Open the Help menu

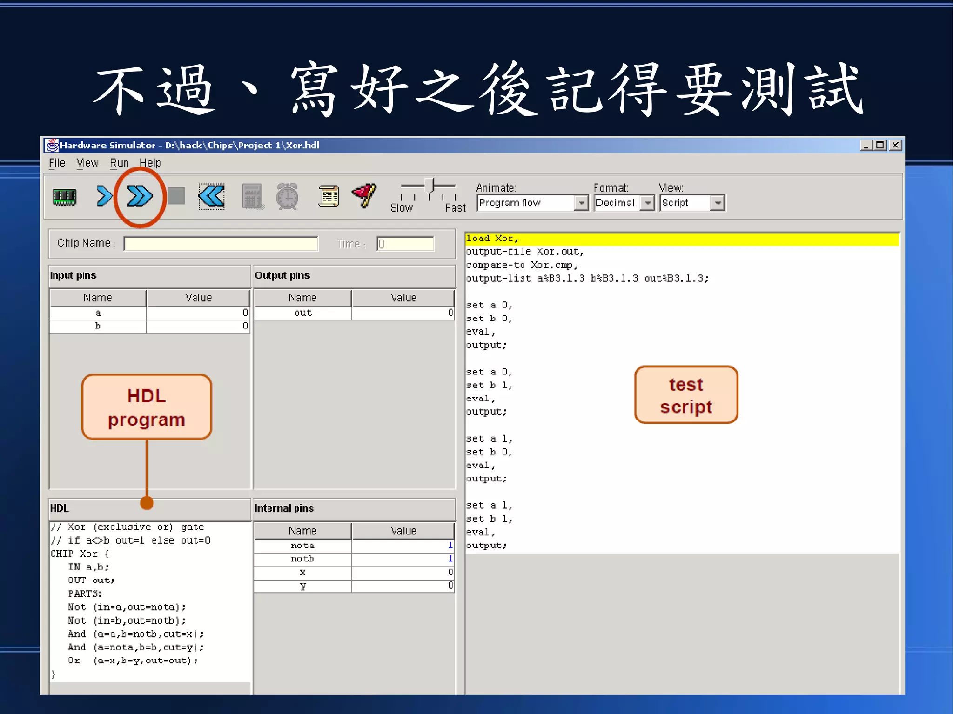tap(150, 163)
